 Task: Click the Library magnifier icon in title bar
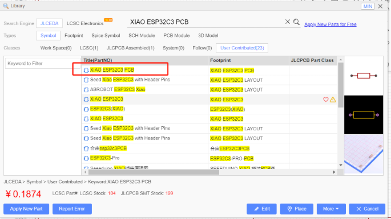click(6, 6)
